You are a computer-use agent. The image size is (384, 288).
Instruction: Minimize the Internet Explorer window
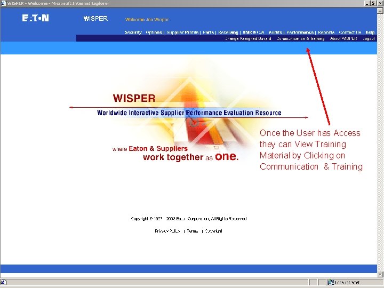367,3
